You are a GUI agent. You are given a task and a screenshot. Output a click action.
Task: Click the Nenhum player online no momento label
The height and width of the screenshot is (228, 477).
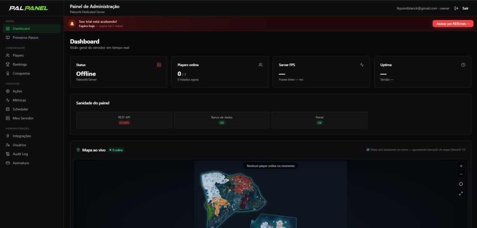pos(270,166)
